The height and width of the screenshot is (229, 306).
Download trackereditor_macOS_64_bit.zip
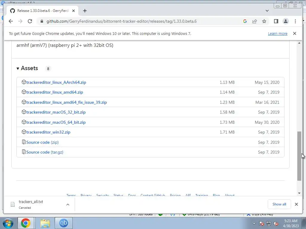(56, 123)
